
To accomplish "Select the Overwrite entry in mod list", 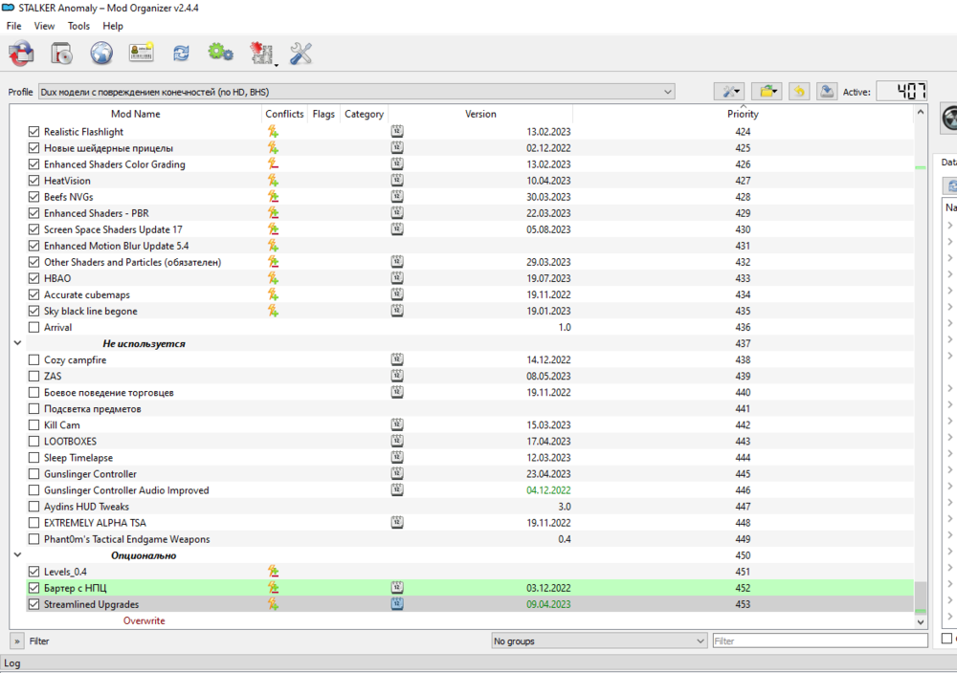I will click(144, 621).
